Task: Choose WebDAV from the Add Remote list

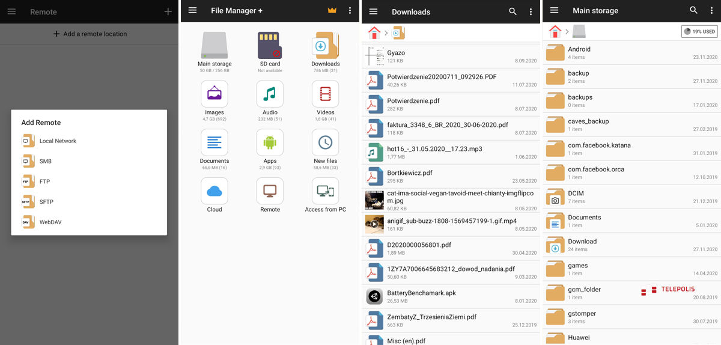Action: pyautogui.click(x=50, y=222)
